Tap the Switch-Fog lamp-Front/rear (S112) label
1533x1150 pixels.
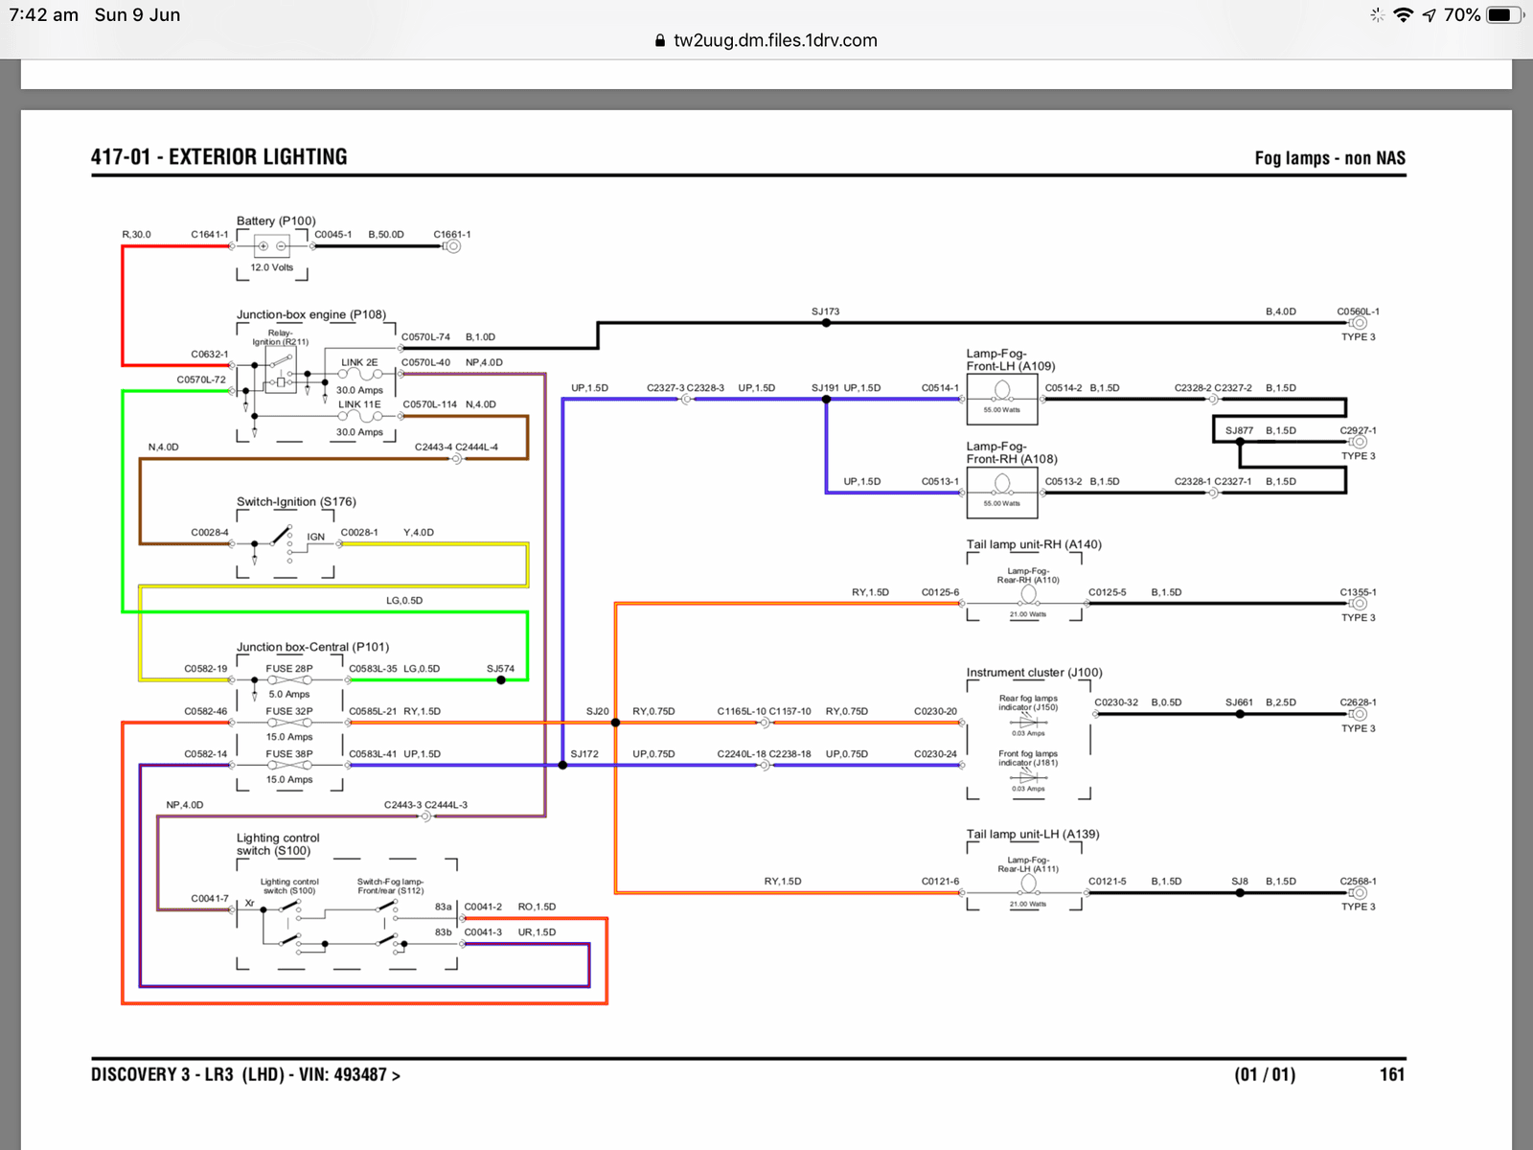tap(390, 886)
